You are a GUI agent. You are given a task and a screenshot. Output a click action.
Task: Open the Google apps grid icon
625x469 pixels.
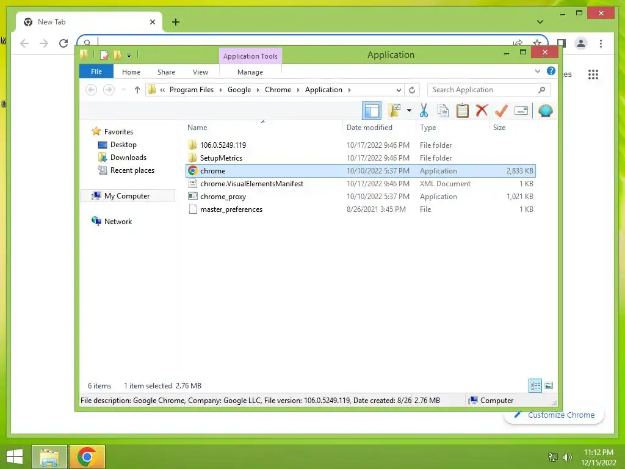point(593,74)
